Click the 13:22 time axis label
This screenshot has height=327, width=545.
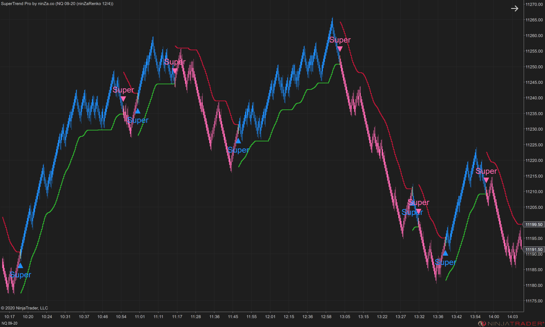(382, 317)
